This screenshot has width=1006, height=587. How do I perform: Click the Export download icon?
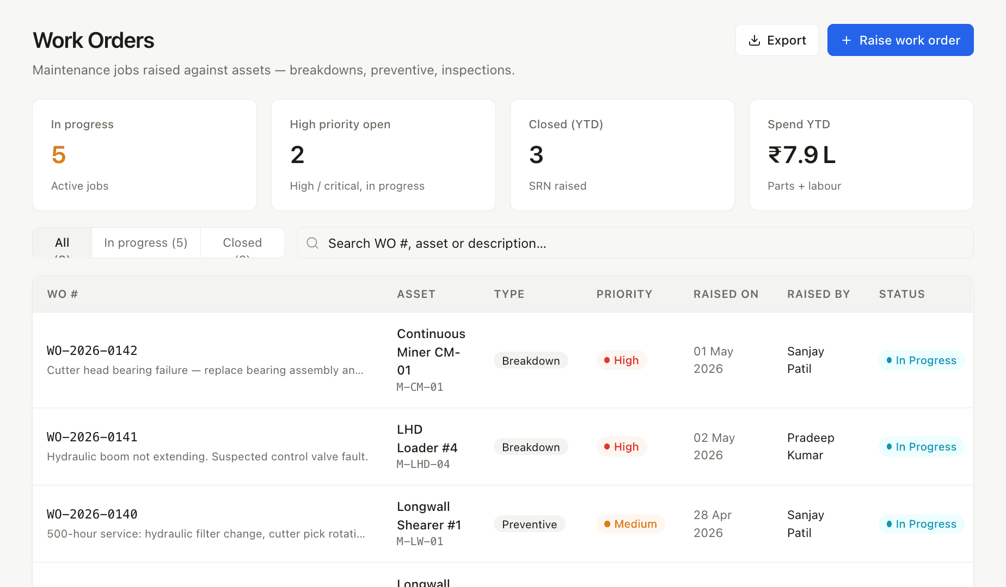coord(754,40)
